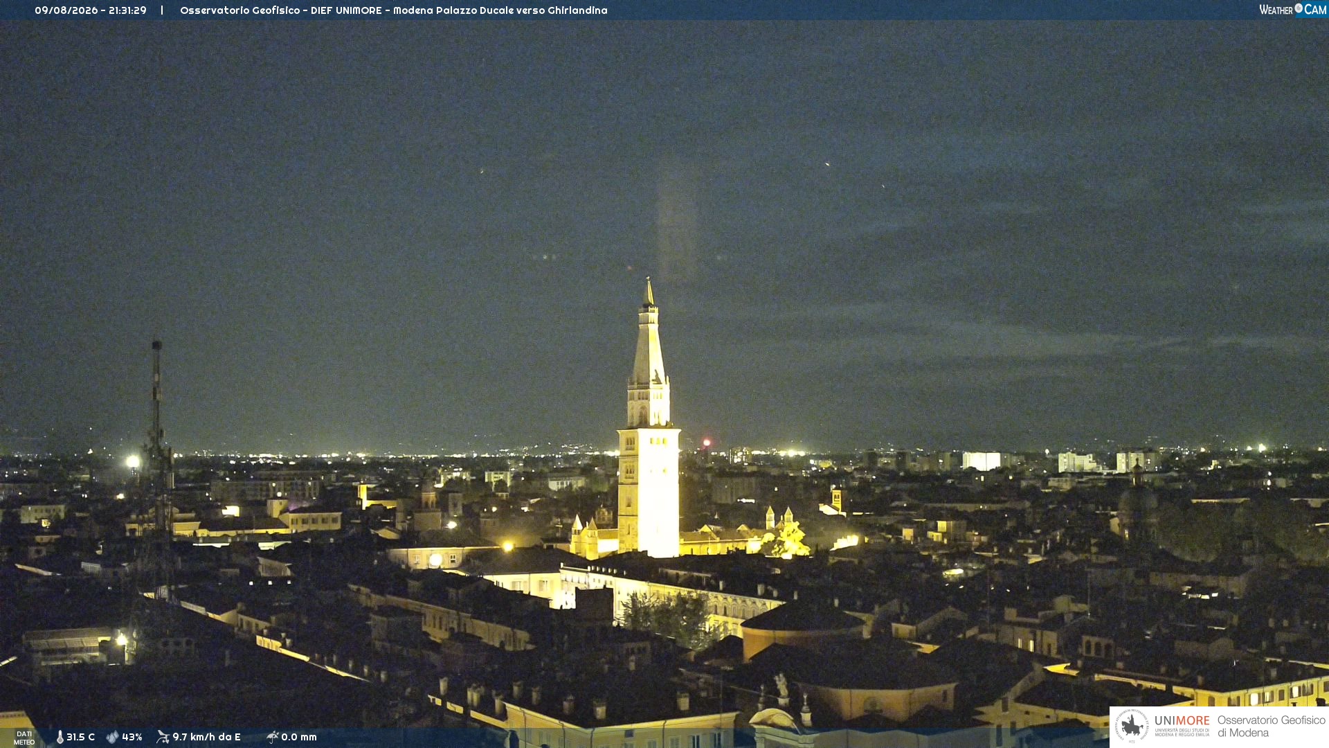Click the rain umbrella icon
1329x748 pixels.
tap(273, 737)
